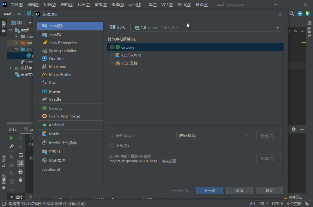Choose Ktor project type

pos(70,83)
